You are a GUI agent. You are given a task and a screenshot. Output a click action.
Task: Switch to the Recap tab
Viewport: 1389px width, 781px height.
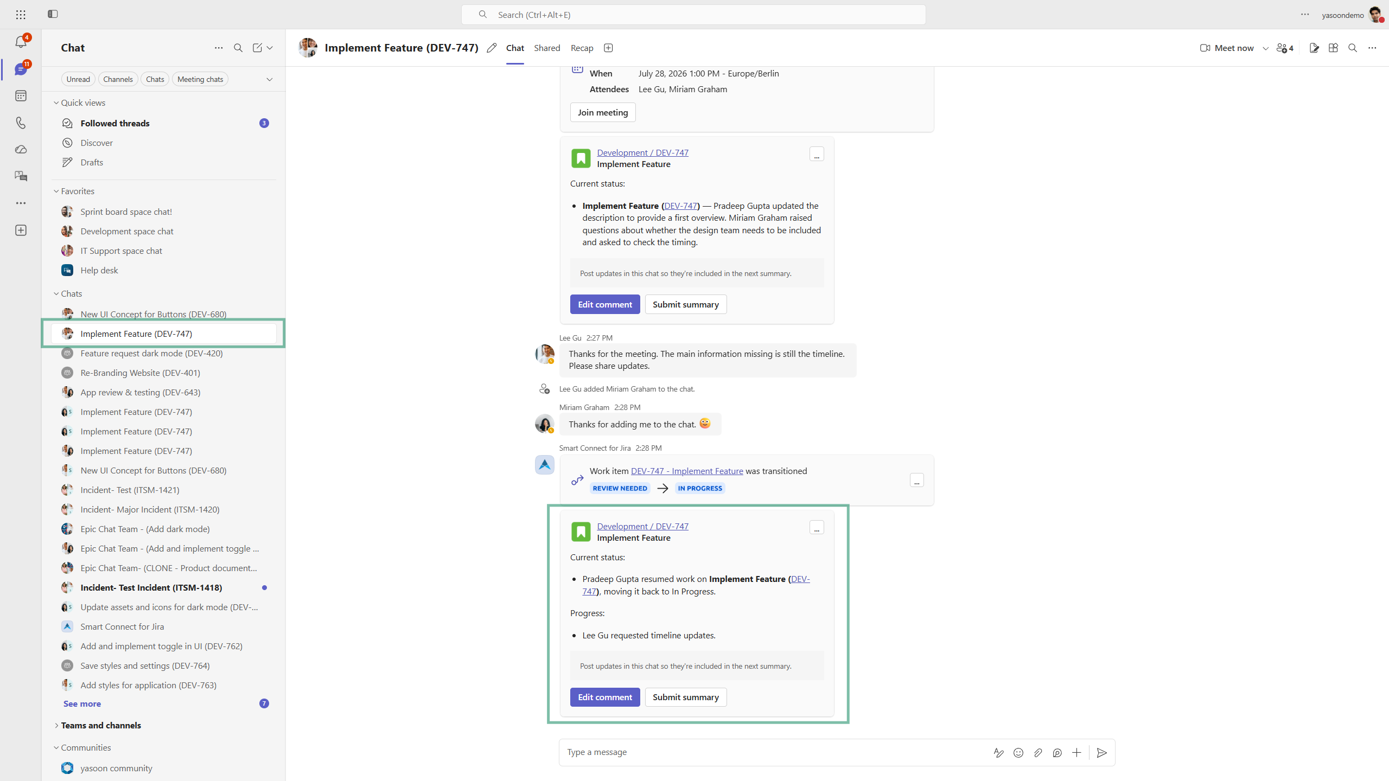click(x=582, y=48)
